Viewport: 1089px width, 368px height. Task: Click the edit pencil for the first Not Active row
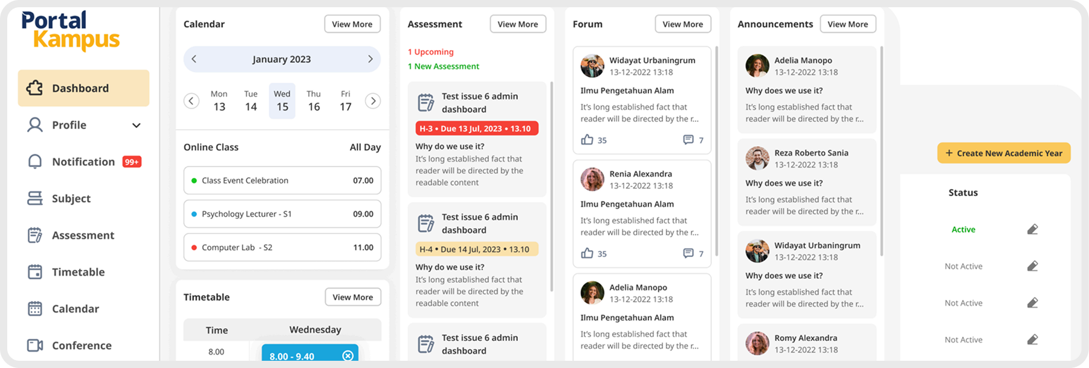pyautogui.click(x=1032, y=266)
